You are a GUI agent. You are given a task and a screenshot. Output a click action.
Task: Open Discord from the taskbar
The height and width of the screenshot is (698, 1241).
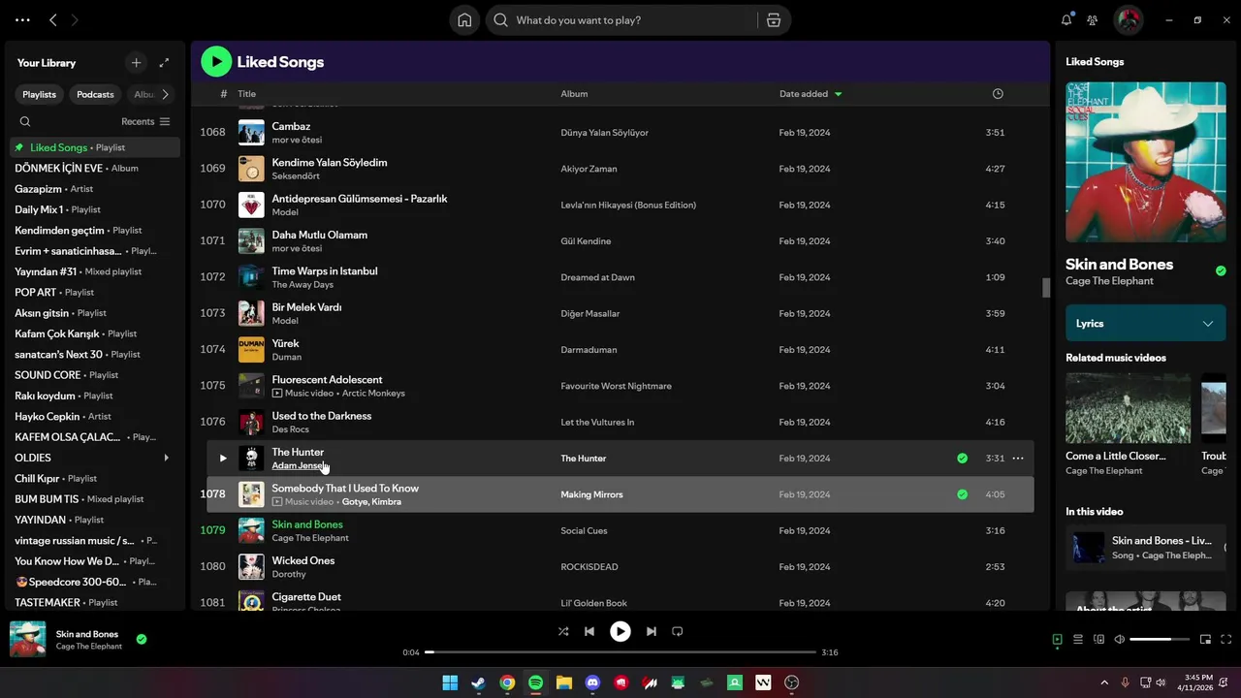pos(593,682)
